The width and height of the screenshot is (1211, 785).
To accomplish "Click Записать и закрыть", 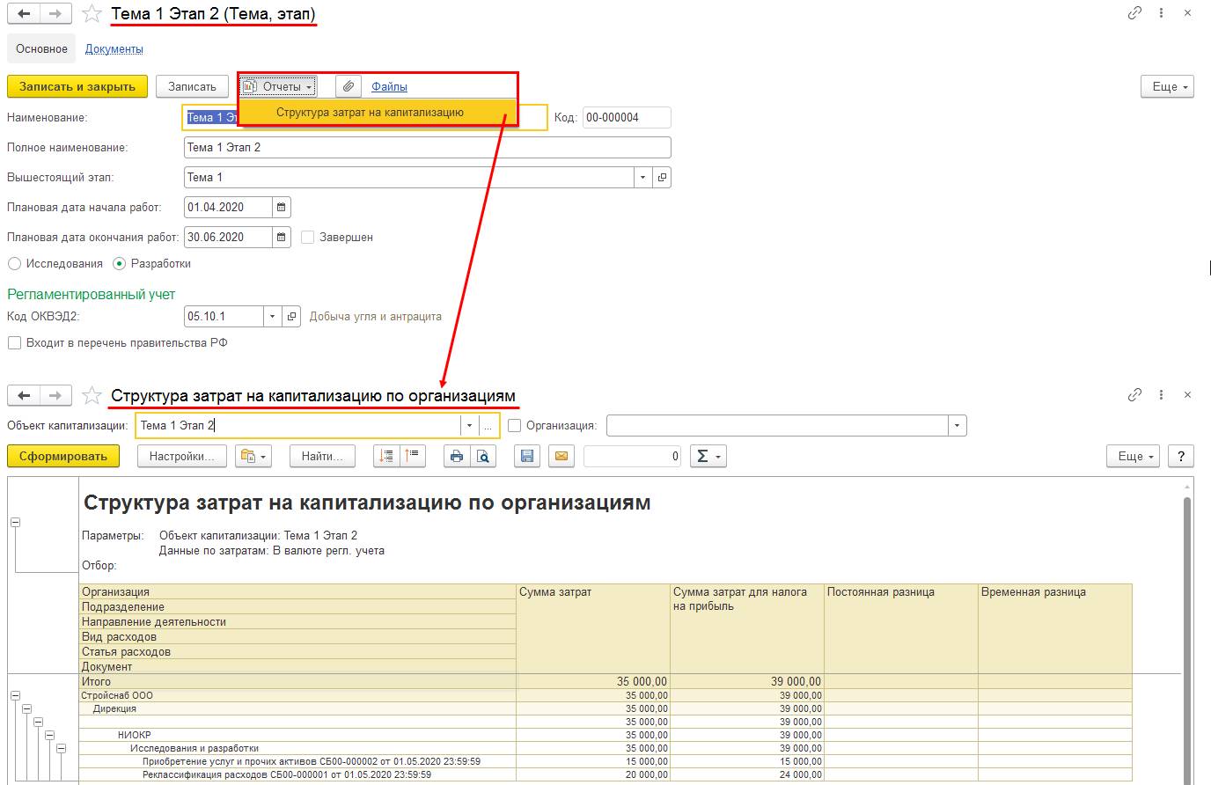I will (77, 86).
